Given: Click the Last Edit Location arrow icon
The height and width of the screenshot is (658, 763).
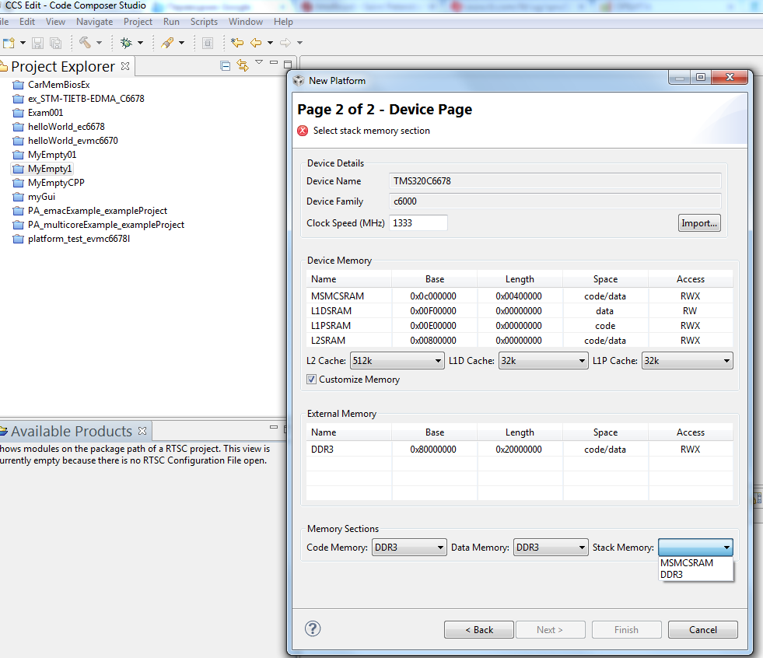Looking at the screenshot, I should tap(237, 43).
